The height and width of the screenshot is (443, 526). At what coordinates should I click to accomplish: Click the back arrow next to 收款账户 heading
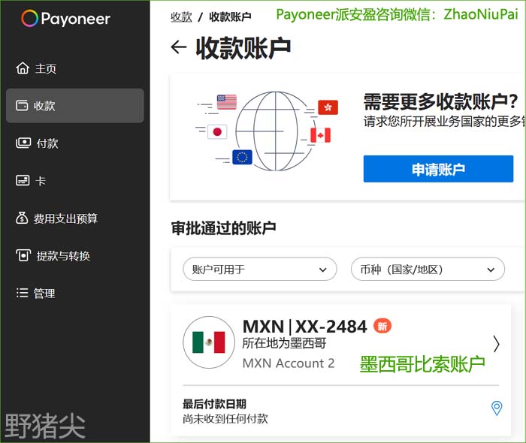click(x=179, y=47)
